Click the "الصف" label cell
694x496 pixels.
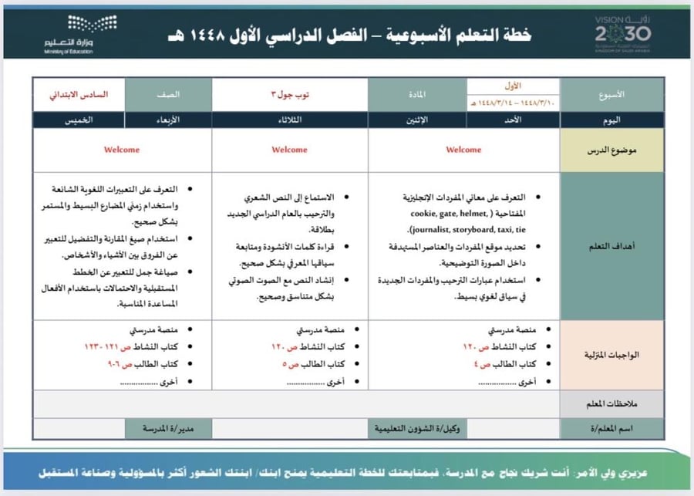[x=168, y=94]
